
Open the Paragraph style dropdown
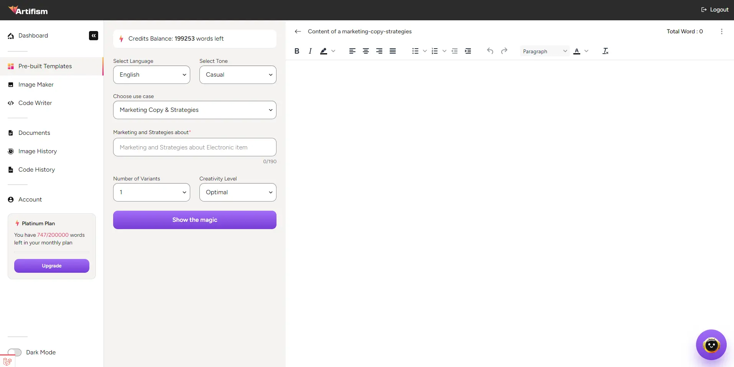click(x=545, y=51)
